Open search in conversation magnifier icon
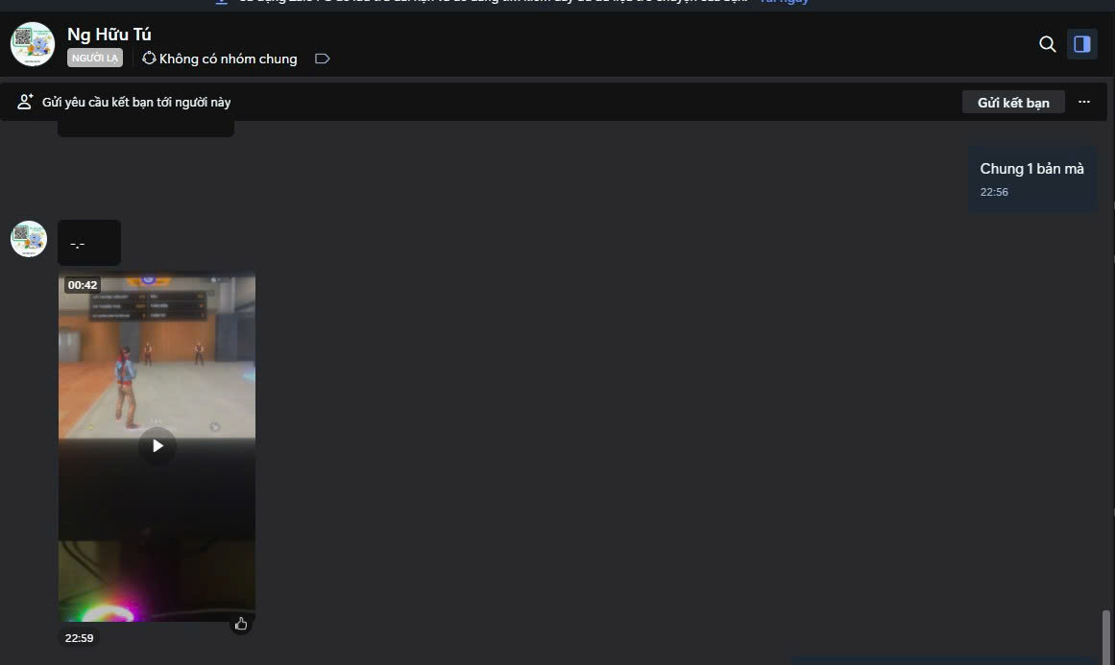Screen dimensions: 1115x665 point(1047,44)
